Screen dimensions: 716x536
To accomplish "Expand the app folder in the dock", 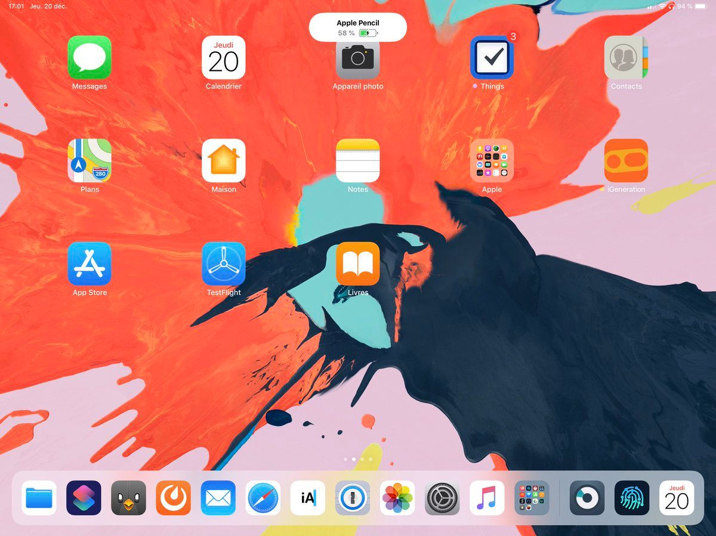I will click(532, 498).
